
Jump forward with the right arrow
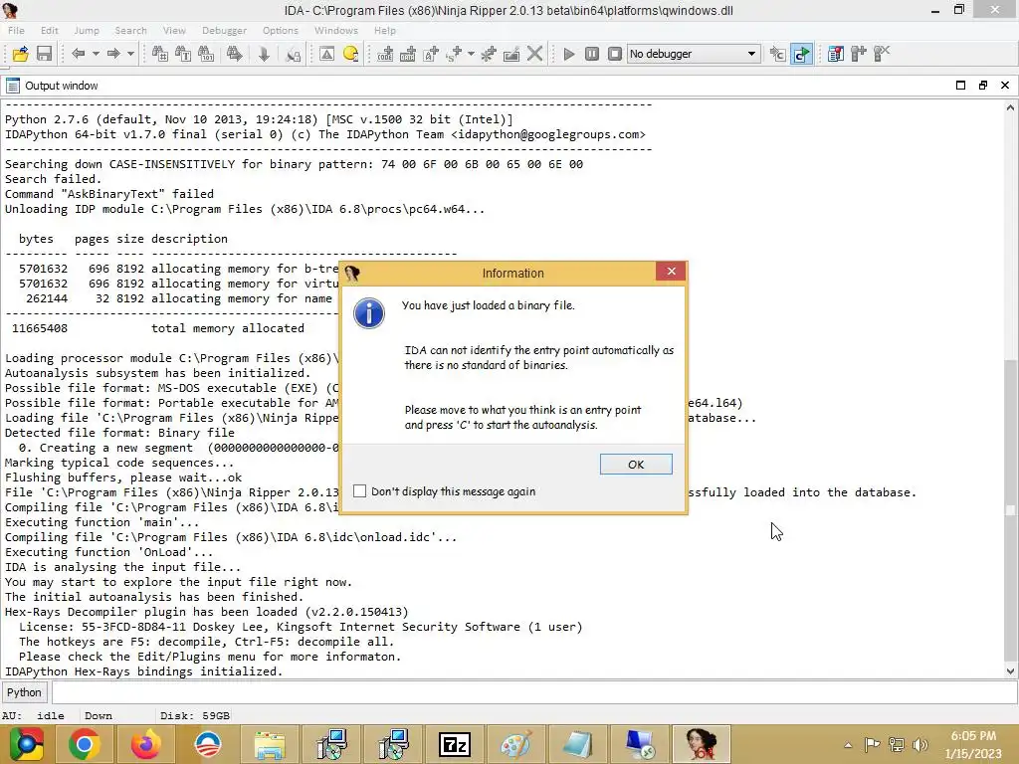tap(113, 54)
